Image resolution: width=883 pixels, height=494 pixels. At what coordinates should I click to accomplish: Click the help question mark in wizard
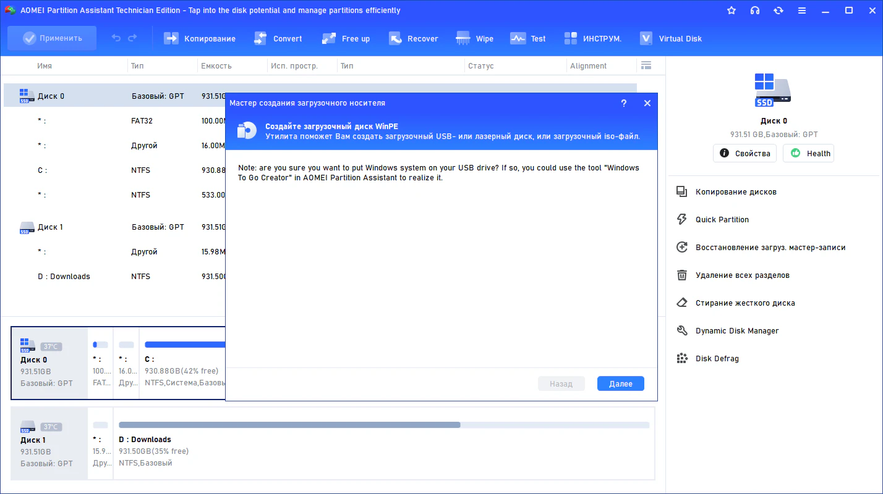pyautogui.click(x=624, y=103)
